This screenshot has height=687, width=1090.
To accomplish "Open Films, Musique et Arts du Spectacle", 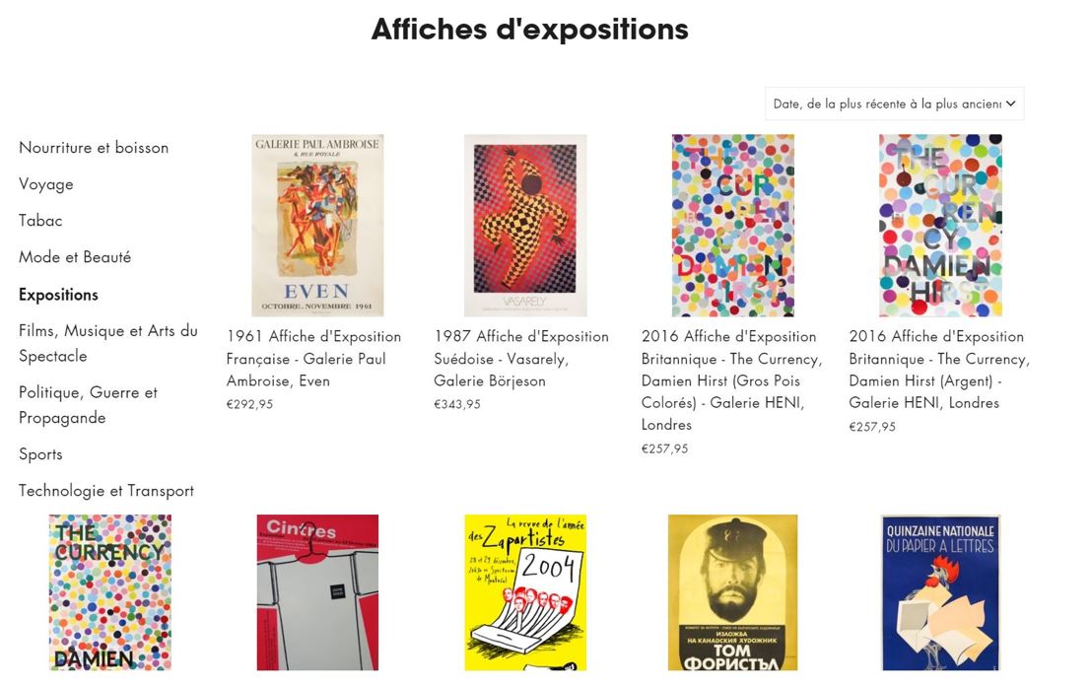I will click(x=108, y=343).
